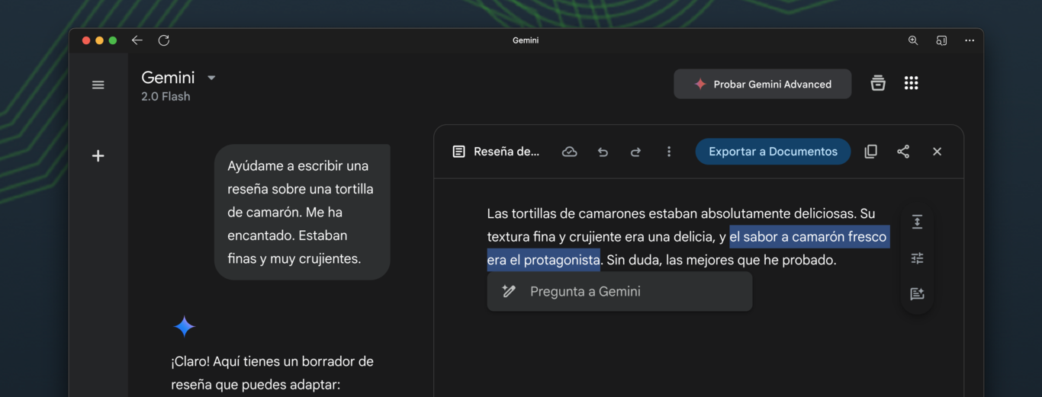Open the window's three-dot overflow menu
The width and height of the screenshot is (1042, 397).
[970, 40]
